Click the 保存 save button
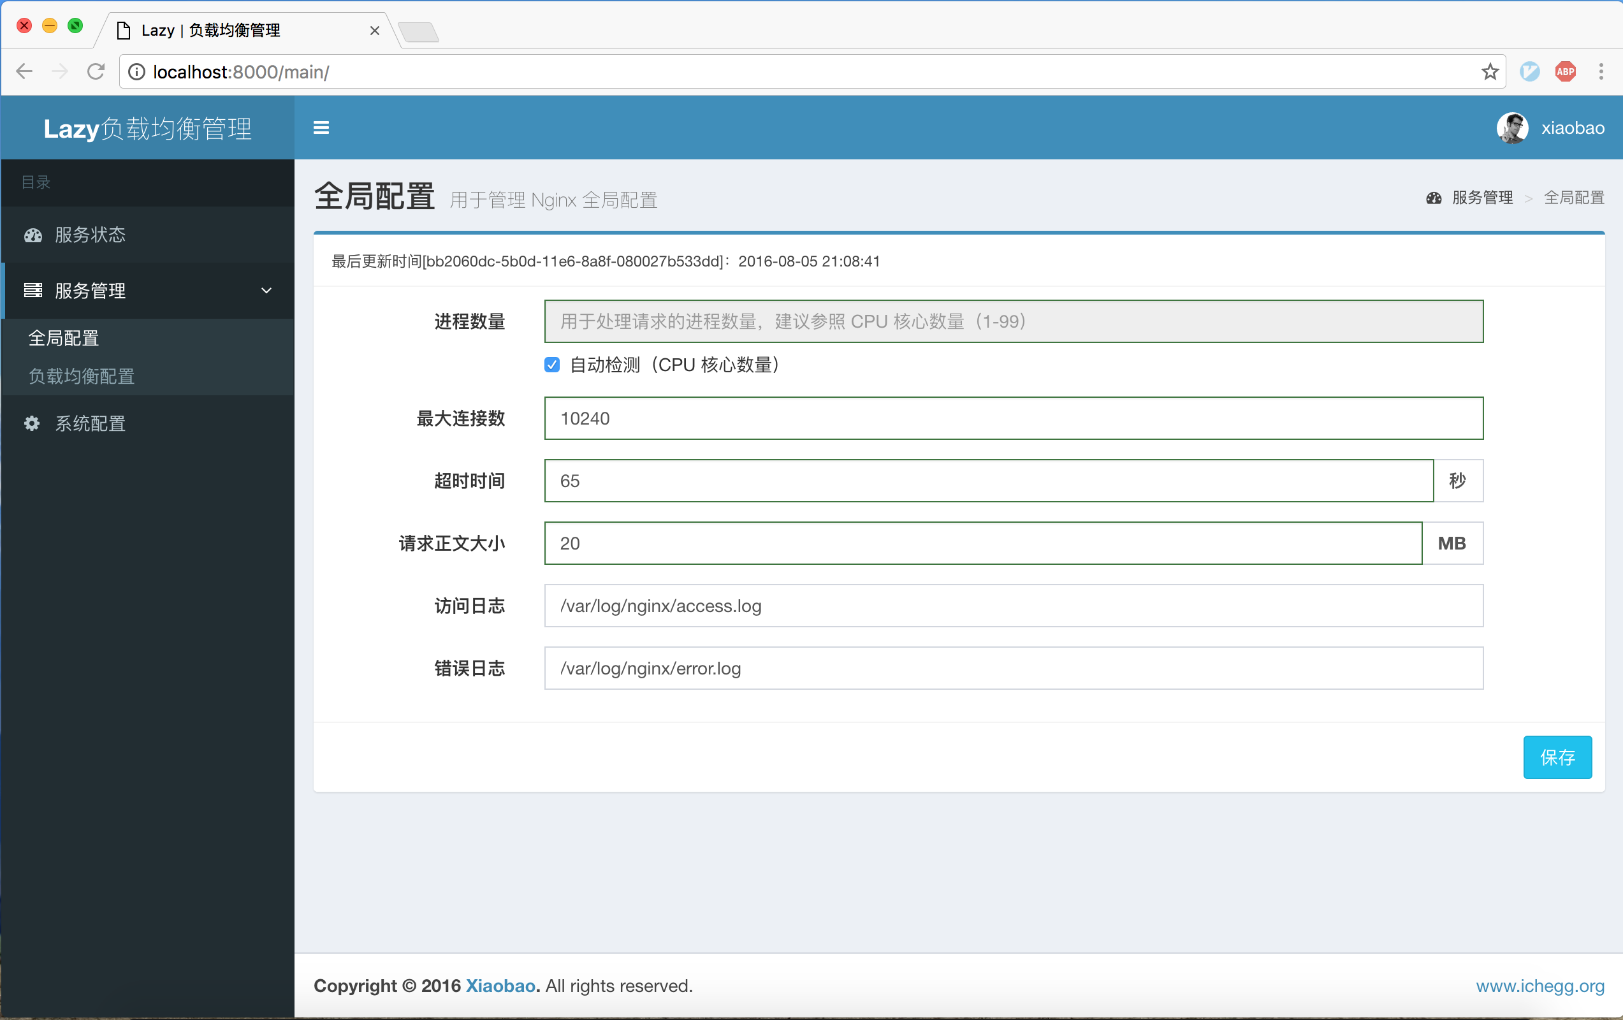 (1557, 757)
